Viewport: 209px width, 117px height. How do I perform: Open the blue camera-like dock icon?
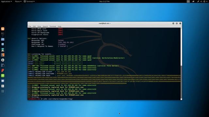[3, 81]
